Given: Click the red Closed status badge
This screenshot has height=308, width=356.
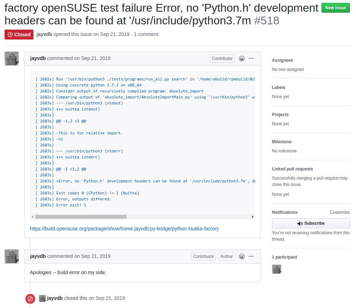Looking at the screenshot, I should click(19, 35).
